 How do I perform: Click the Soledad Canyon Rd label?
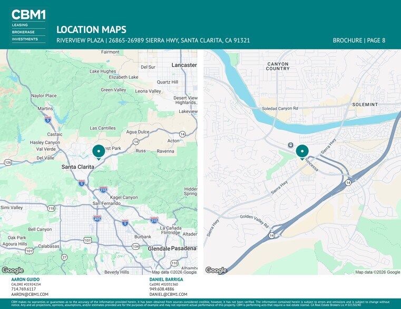(x=280, y=108)
